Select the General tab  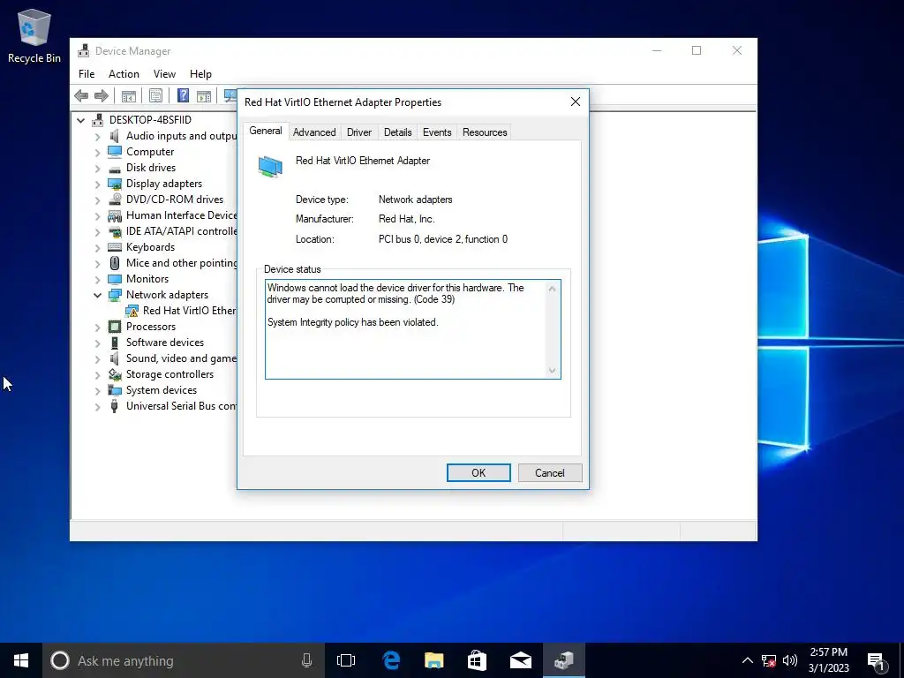[265, 131]
